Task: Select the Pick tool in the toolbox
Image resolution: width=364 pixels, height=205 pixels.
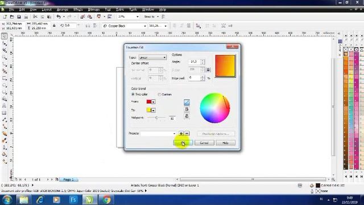Action: coord(4,36)
